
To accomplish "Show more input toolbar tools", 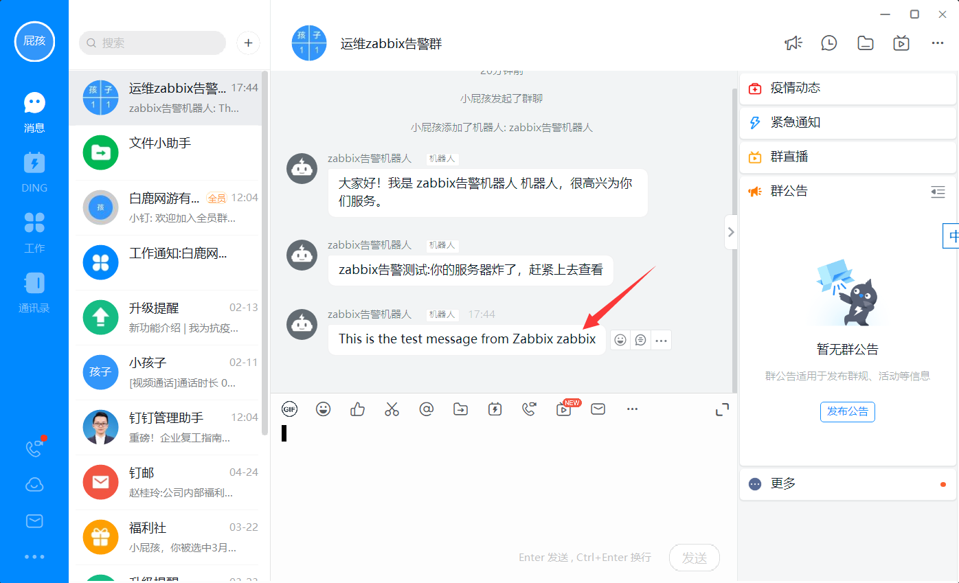I will [633, 409].
